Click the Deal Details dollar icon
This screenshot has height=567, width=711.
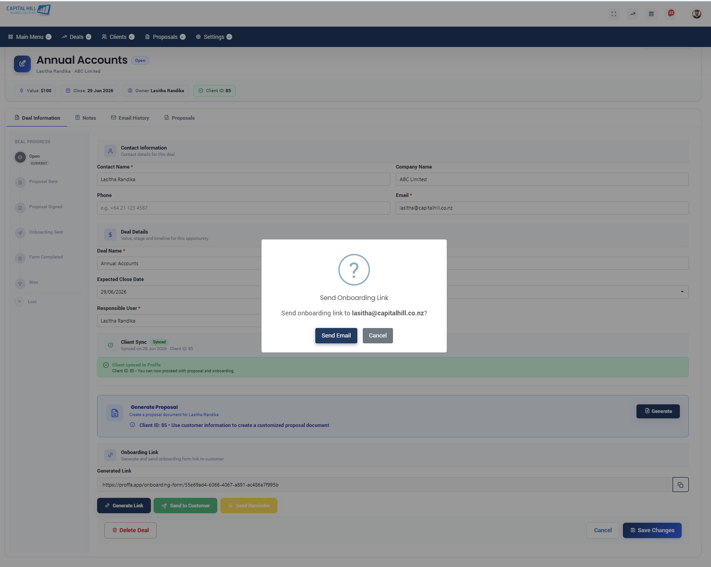[x=110, y=235]
